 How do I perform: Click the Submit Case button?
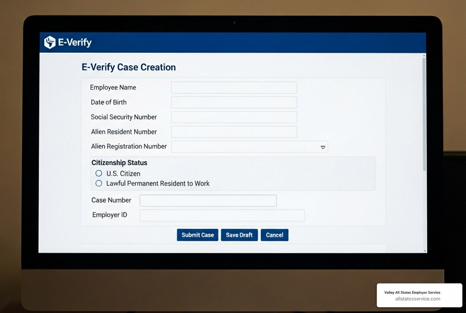tap(197, 235)
